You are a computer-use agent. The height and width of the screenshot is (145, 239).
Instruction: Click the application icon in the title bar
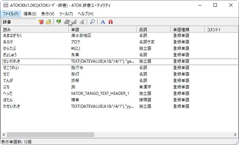[x=6, y=5]
